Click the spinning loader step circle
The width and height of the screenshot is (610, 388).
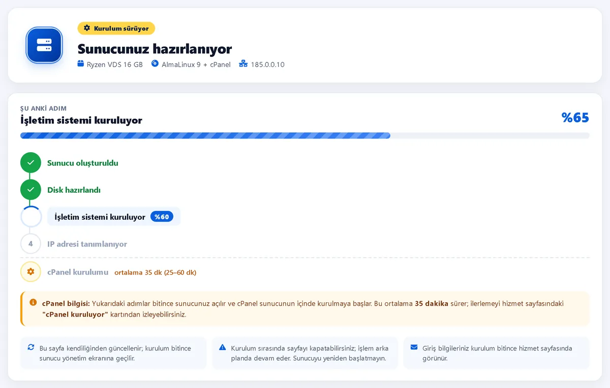(30, 217)
